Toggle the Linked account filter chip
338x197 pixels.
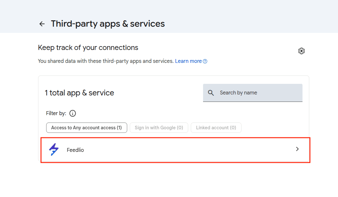tap(216, 128)
